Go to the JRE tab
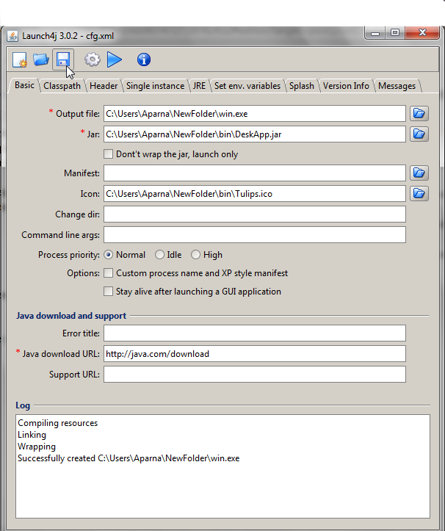445x531 pixels. click(x=199, y=86)
